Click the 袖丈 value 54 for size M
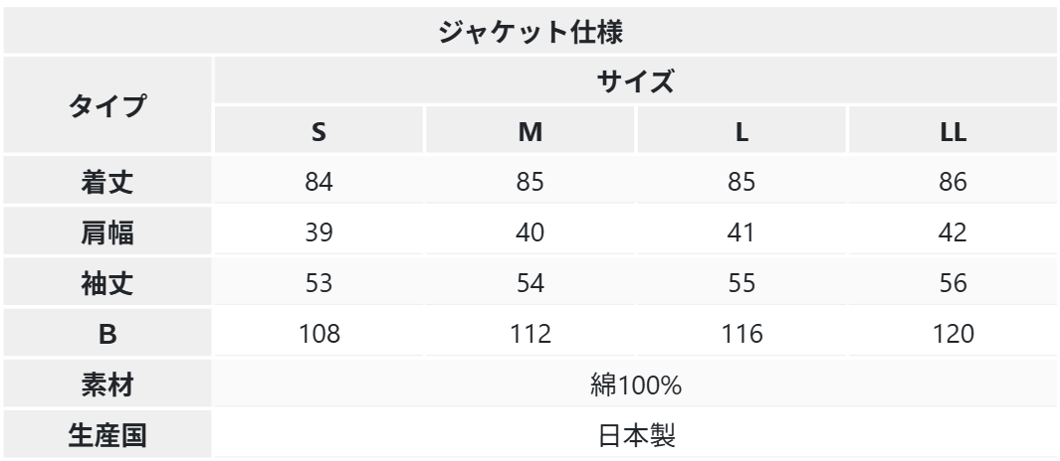The height and width of the screenshot is (461, 1060). 530,284
